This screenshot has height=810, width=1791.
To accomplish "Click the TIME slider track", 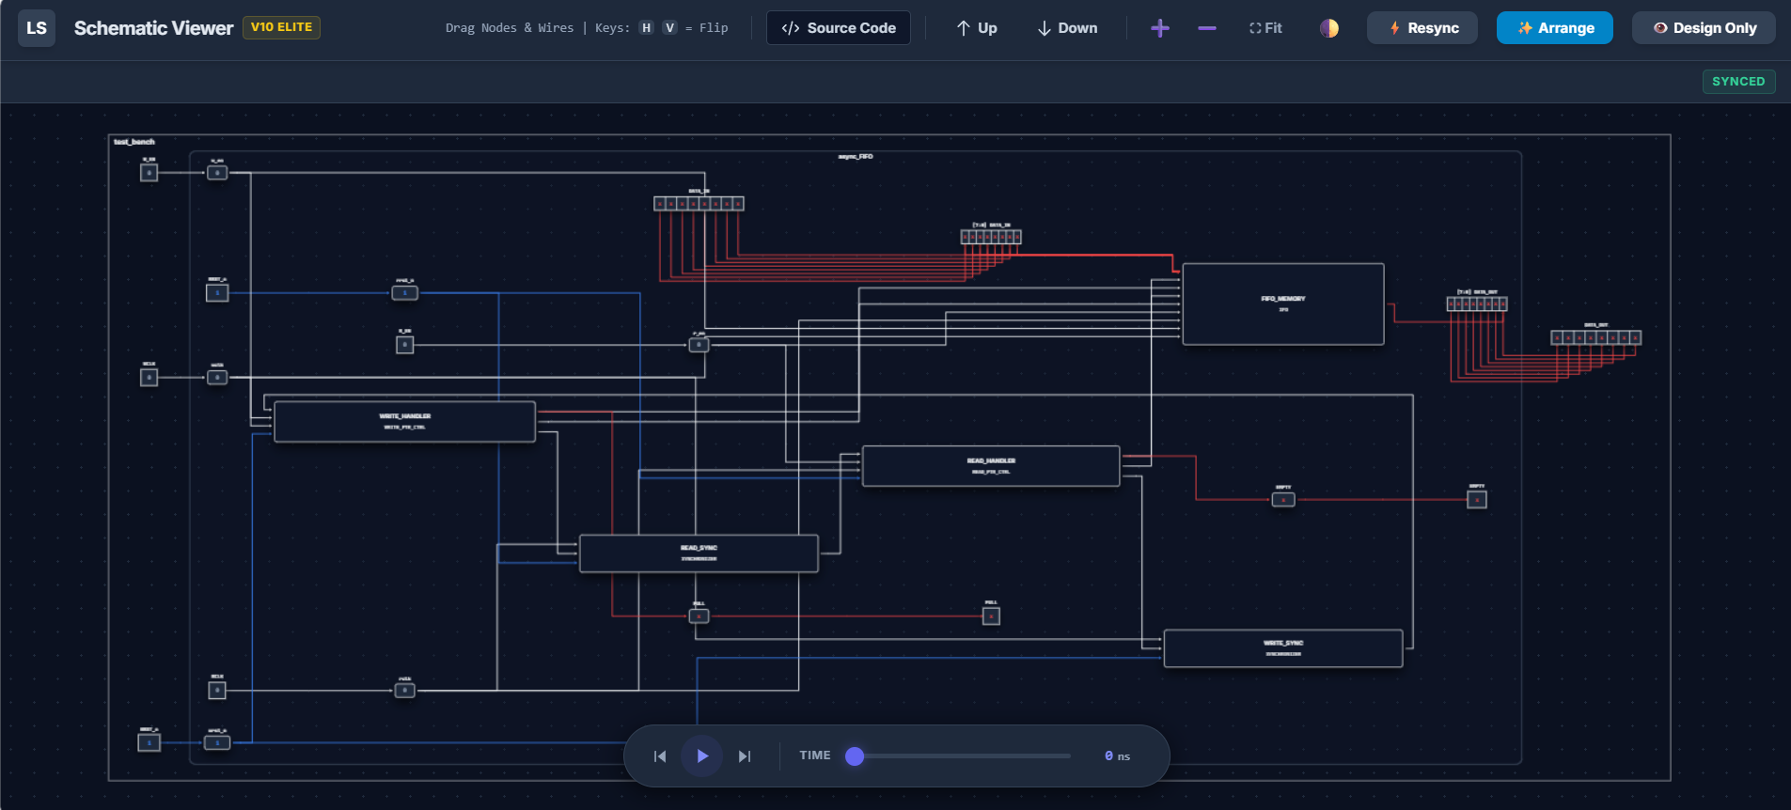I will pyautogui.click(x=958, y=755).
